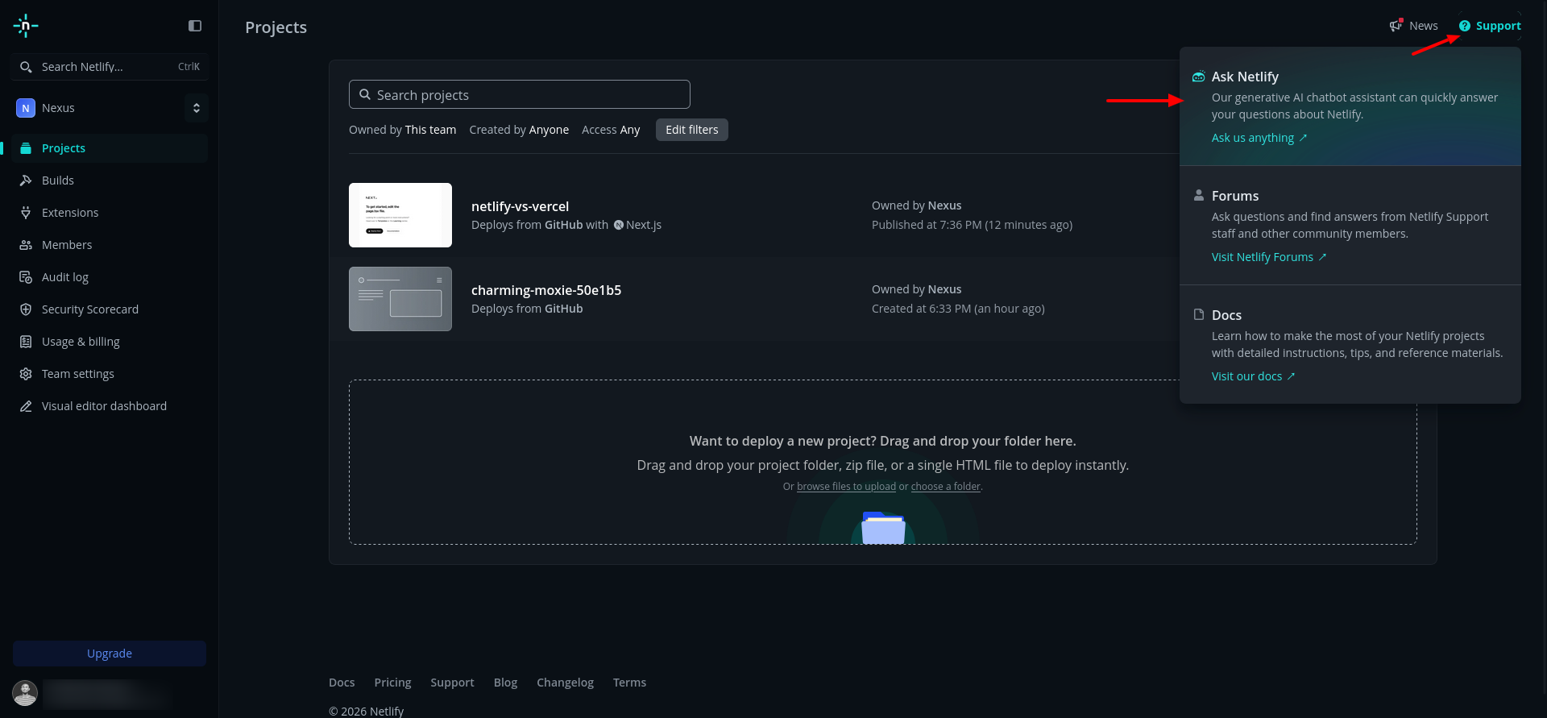This screenshot has width=1547, height=718.
Task: Click the search projects magnifier icon
Action: point(365,94)
